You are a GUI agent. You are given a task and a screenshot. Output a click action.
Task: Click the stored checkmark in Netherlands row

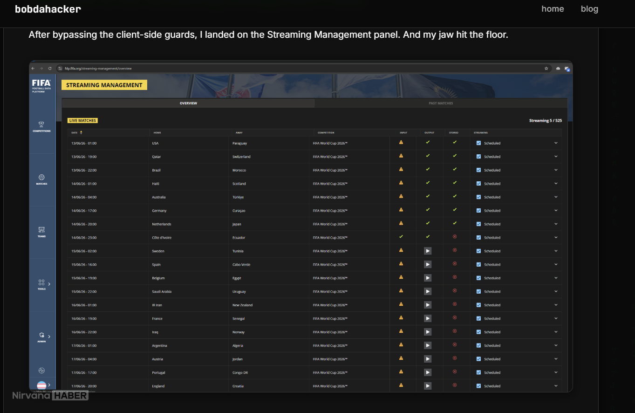[x=455, y=223]
